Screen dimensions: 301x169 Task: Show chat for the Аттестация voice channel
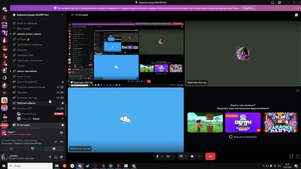pyautogui.click(x=296, y=15)
